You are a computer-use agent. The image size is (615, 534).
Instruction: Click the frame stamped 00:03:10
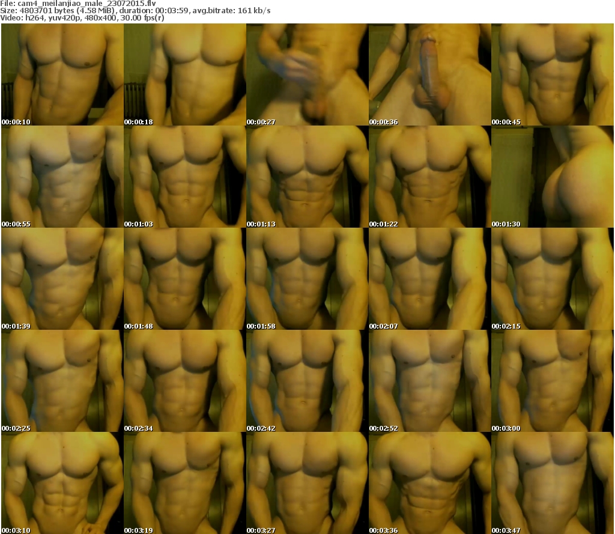pyautogui.click(x=62, y=483)
